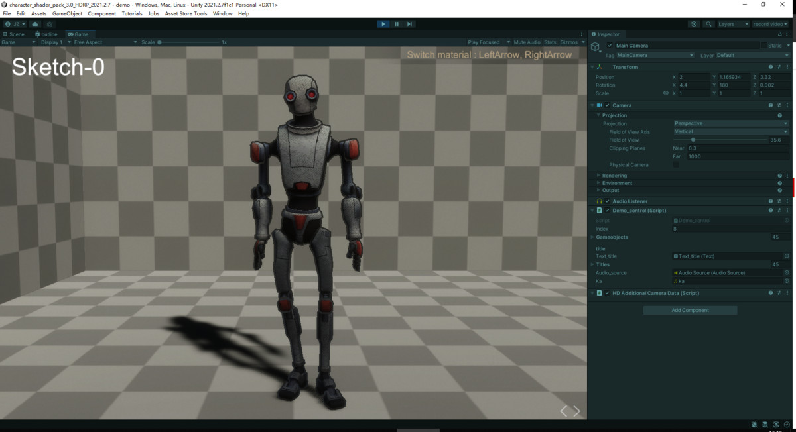Click the help icon on the Transform component

pos(770,67)
